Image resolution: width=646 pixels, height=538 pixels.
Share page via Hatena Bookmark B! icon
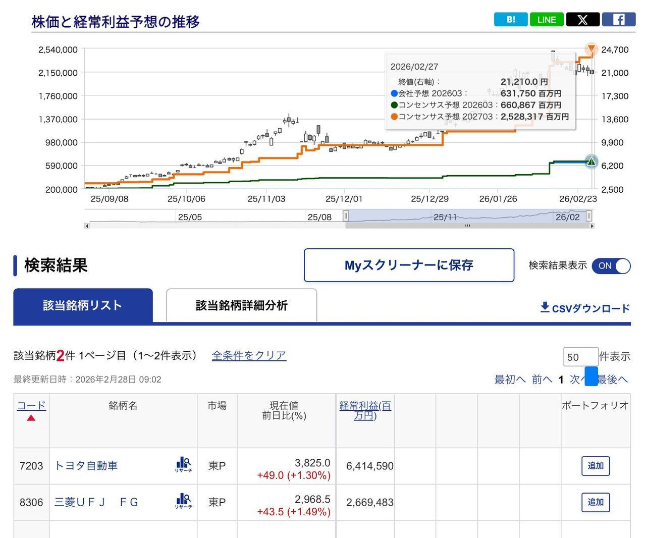coord(510,20)
